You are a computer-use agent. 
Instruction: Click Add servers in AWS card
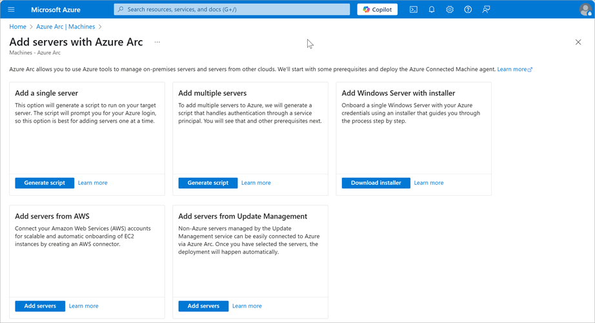click(40, 306)
